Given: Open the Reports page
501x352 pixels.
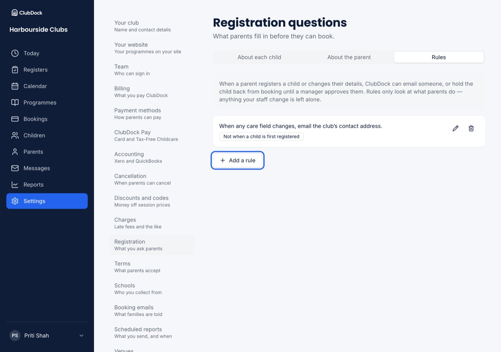Looking at the screenshot, I should click(x=47, y=185).
